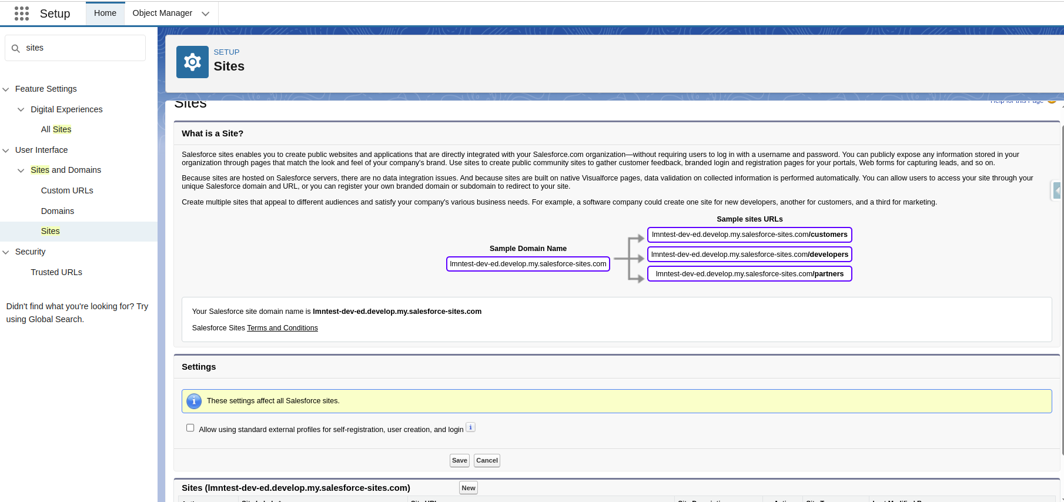Open the collapsed side panel arrow handle
This screenshot has height=502, width=1064.
(1057, 190)
